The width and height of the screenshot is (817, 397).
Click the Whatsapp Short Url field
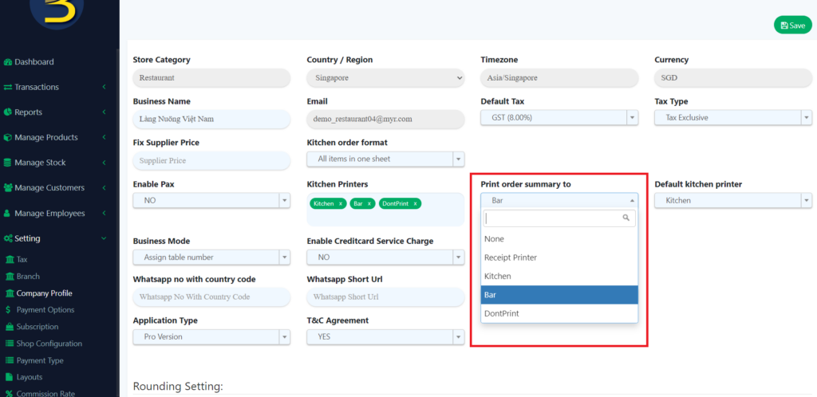click(385, 297)
